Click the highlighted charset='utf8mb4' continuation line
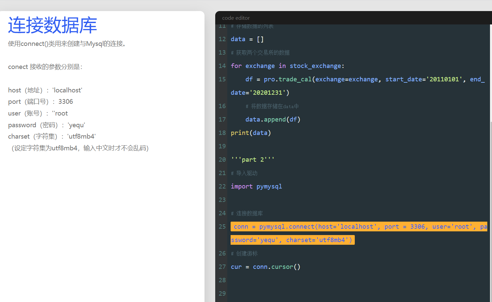Image resolution: width=492 pixels, height=302 pixels. 293,240
